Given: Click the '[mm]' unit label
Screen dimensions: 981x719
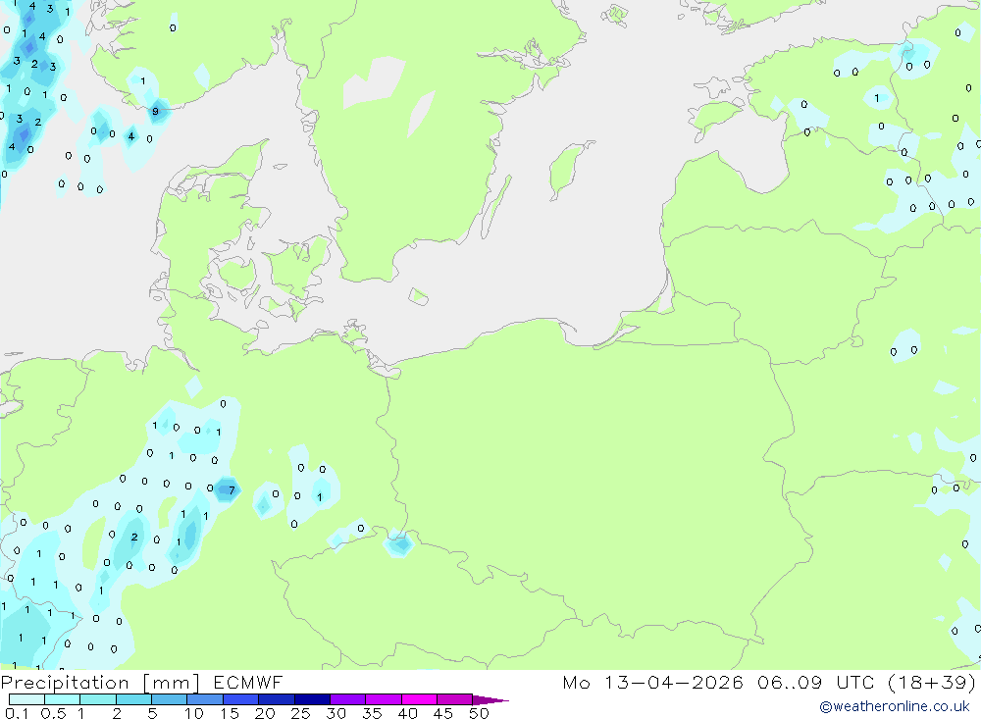Looking at the screenshot, I should point(172,683).
